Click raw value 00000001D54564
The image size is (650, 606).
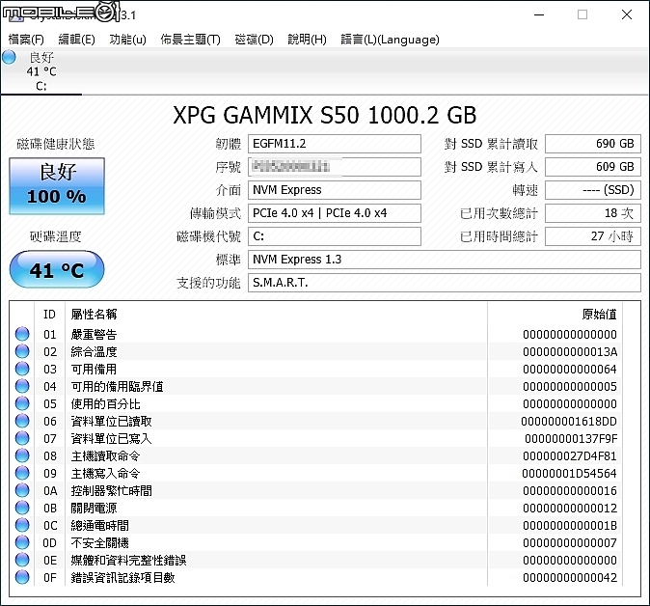(x=570, y=473)
